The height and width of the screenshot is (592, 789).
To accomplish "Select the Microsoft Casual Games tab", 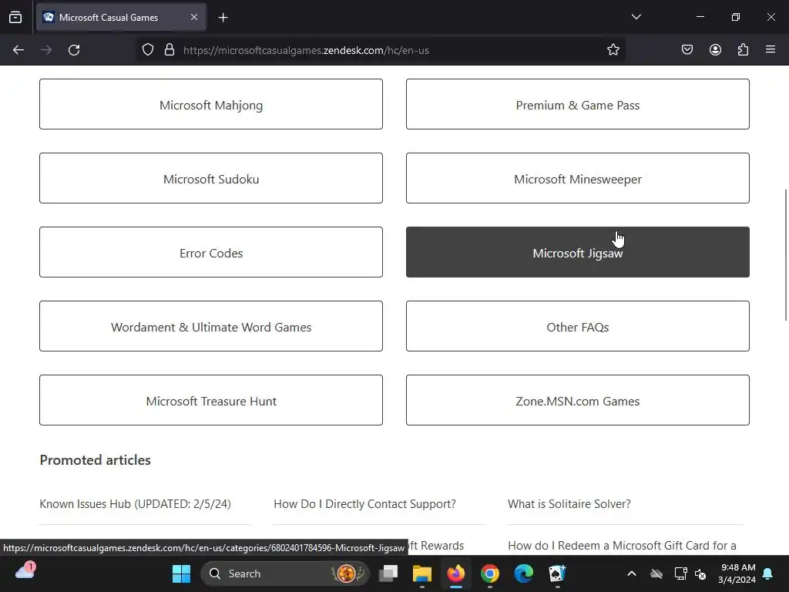I will pos(121,17).
